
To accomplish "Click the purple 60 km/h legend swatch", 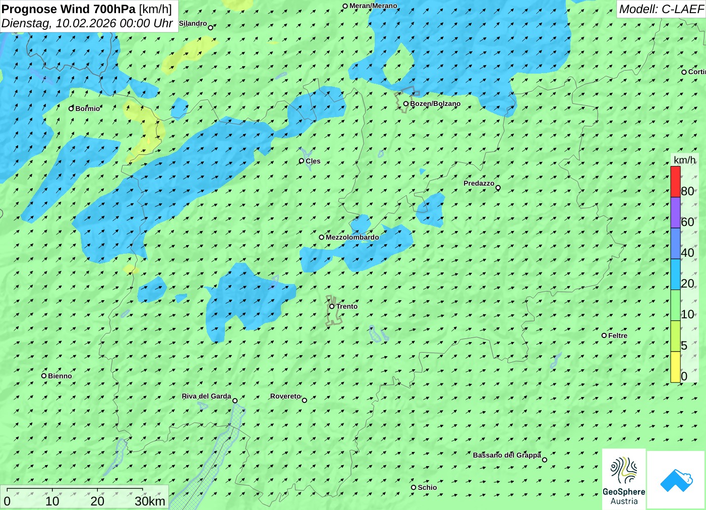I will (675, 212).
